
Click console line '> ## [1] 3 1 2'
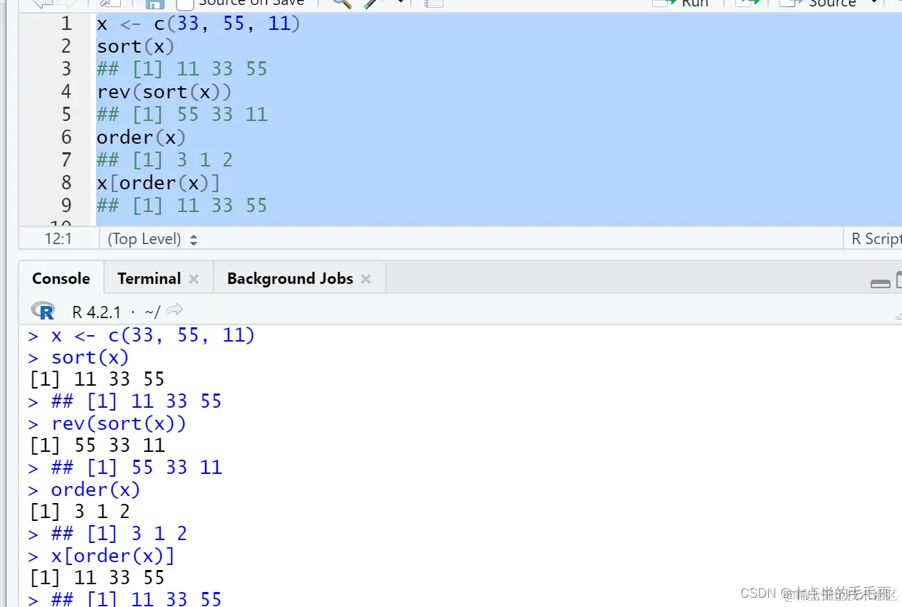(x=107, y=534)
